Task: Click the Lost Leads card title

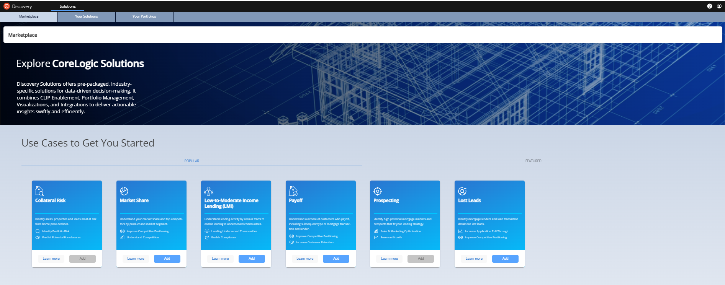Action: pyautogui.click(x=469, y=200)
